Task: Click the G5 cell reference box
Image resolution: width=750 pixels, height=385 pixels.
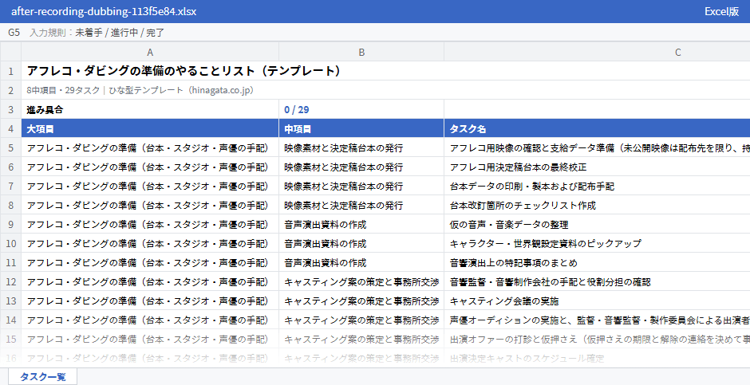Action: tap(14, 33)
